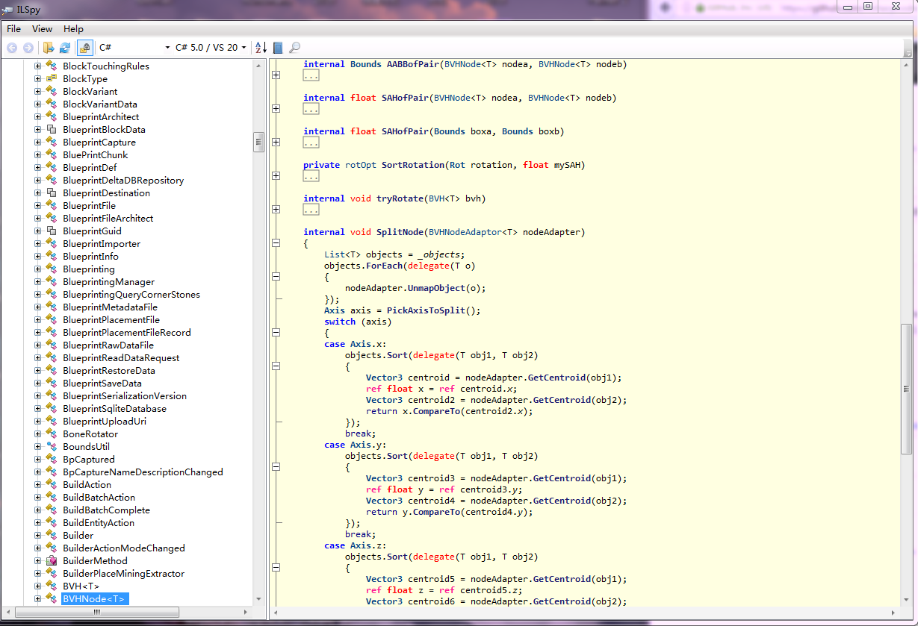Open the View menu

(x=43, y=29)
